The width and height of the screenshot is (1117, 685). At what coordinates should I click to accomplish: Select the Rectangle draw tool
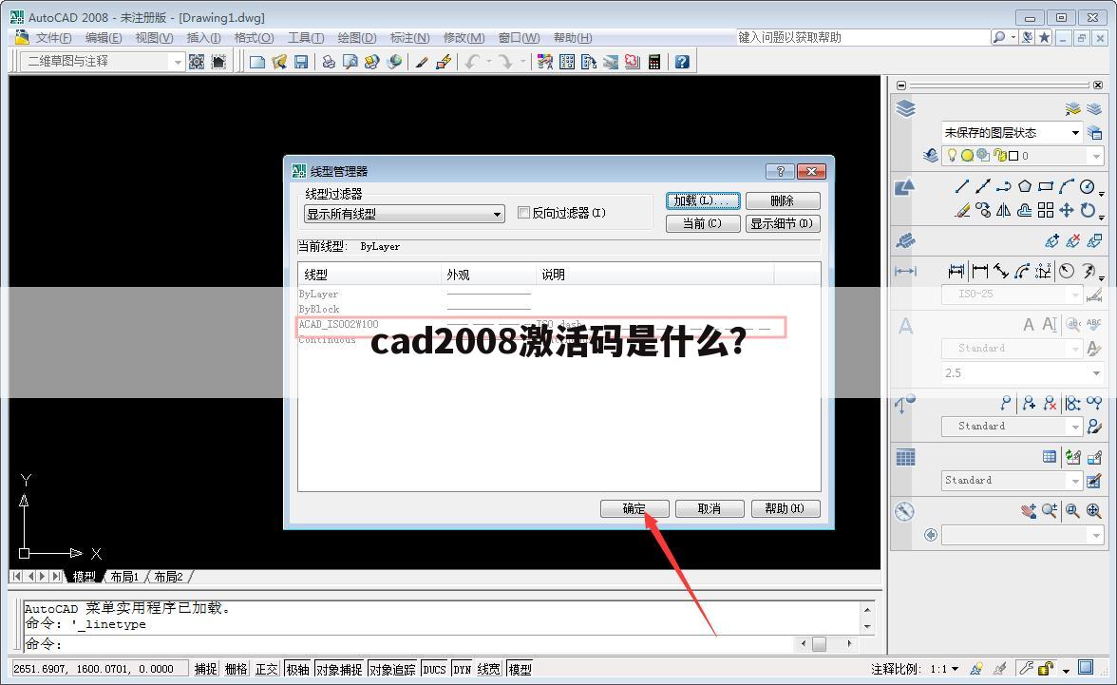point(1046,187)
